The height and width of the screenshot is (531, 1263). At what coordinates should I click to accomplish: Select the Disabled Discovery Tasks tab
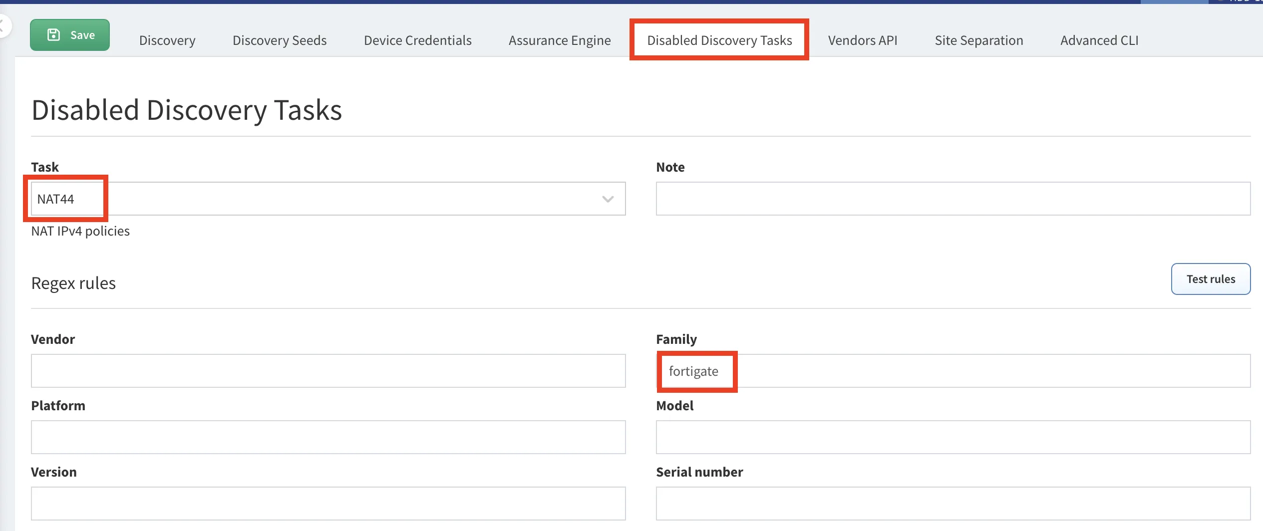pyautogui.click(x=718, y=40)
